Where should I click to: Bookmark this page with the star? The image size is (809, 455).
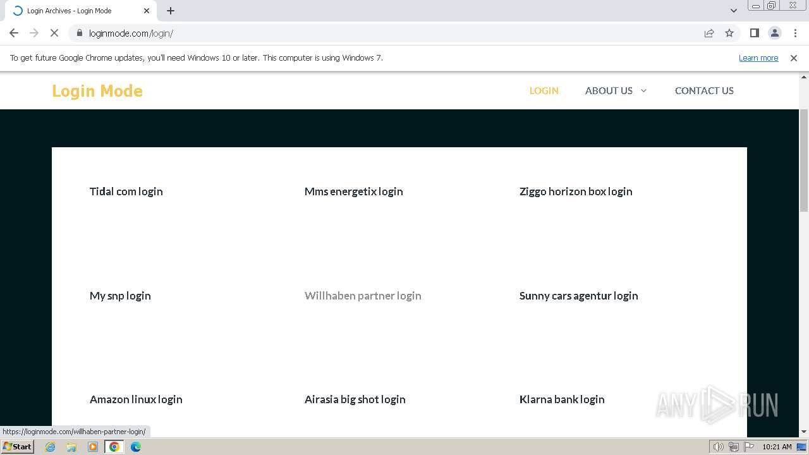[x=729, y=33]
